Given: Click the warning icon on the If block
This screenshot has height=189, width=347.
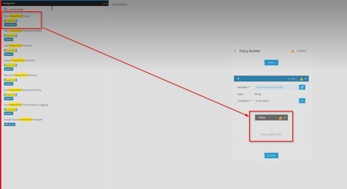Looking at the screenshot, I should click(301, 79).
